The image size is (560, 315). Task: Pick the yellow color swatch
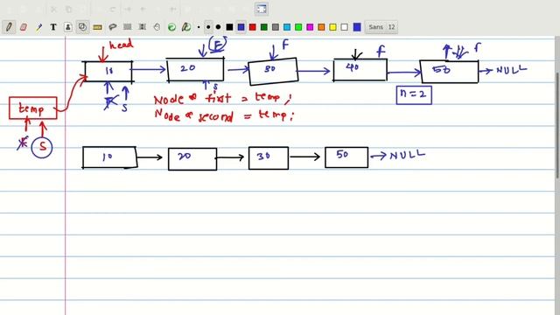[x=332, y=27]
